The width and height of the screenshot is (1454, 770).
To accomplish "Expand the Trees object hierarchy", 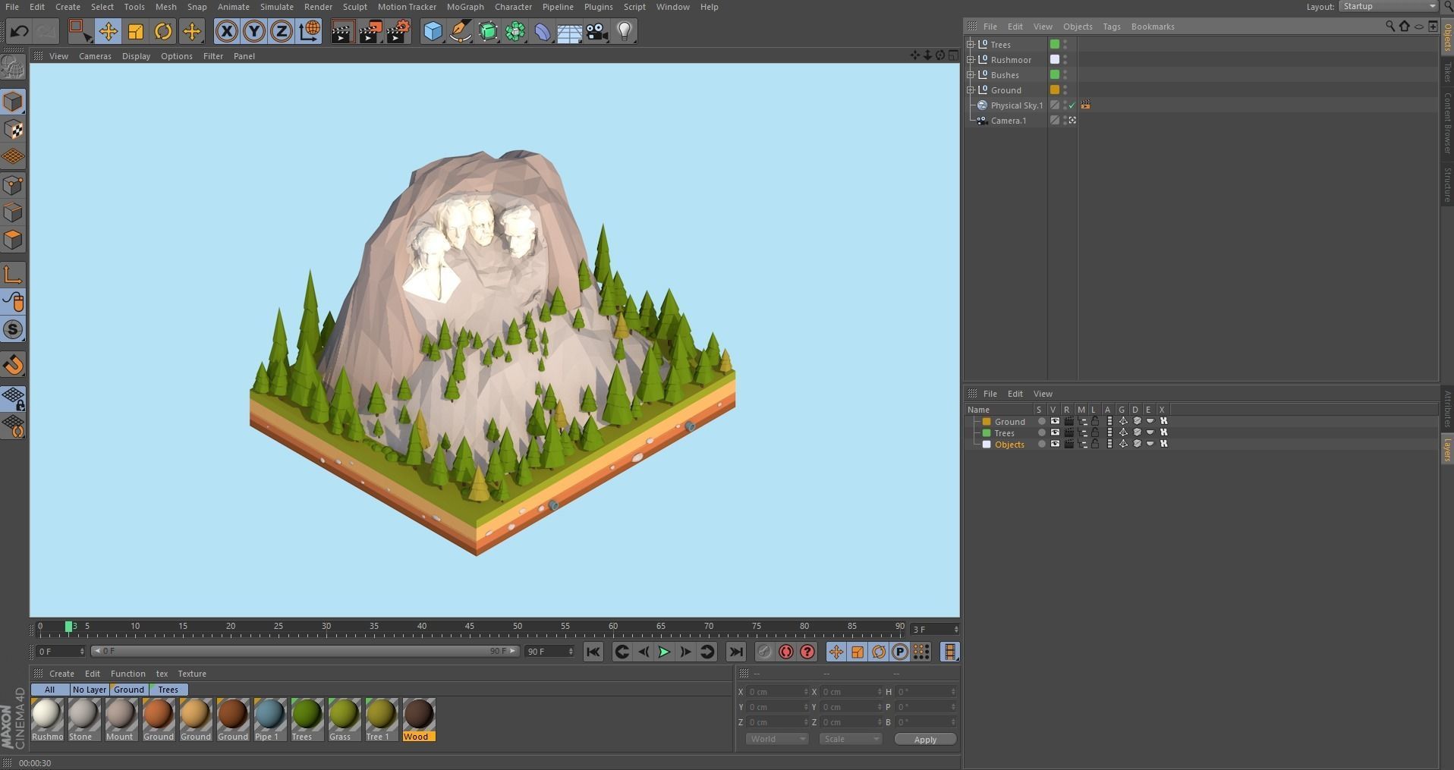I will coord(970,44).
